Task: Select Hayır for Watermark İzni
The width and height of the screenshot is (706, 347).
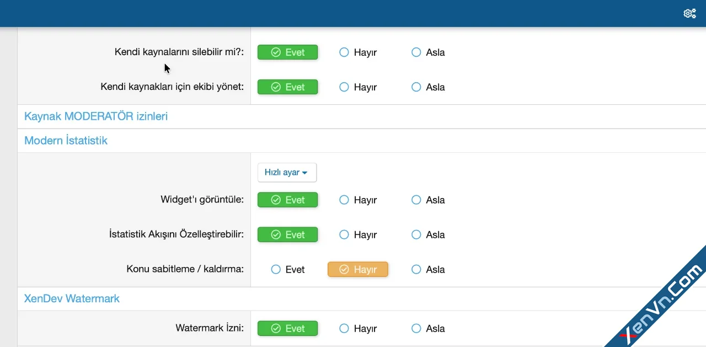Action: tap(344, 328)
